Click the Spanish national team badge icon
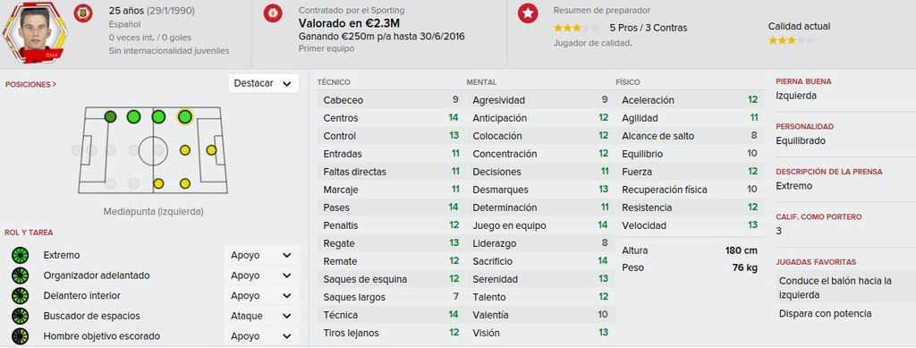Image resolution: width=916 pixels, height=348 pixels. 83,13
